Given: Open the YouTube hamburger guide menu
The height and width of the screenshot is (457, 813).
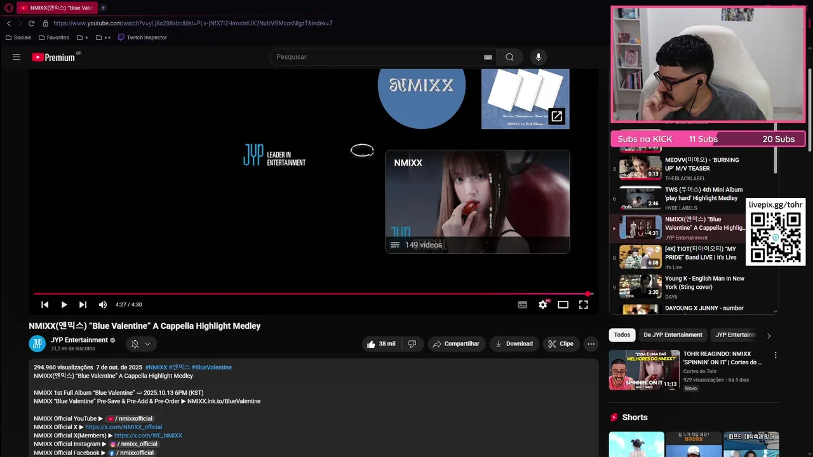Looking at the screenshot, I should (17, 57).
